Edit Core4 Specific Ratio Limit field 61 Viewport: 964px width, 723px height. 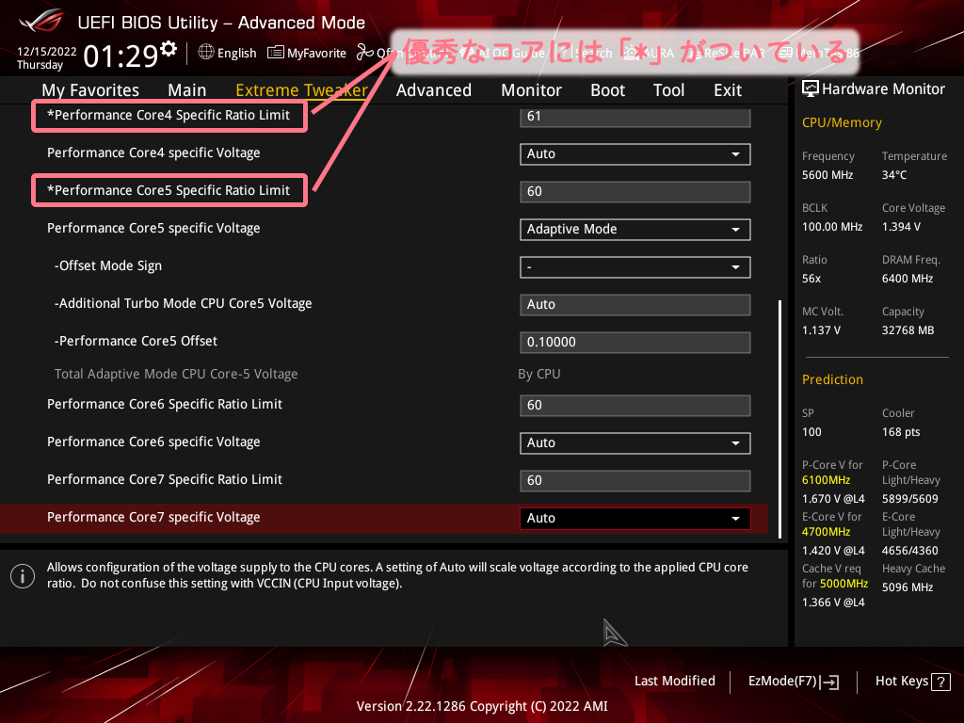(635, 117)
